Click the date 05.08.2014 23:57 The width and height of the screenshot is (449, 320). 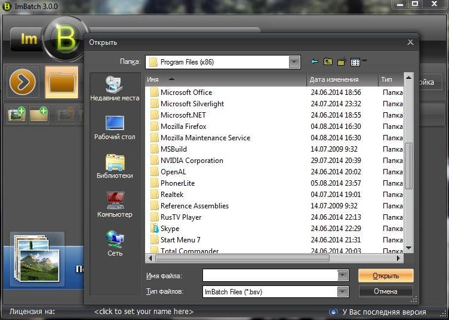coord(336,183)
